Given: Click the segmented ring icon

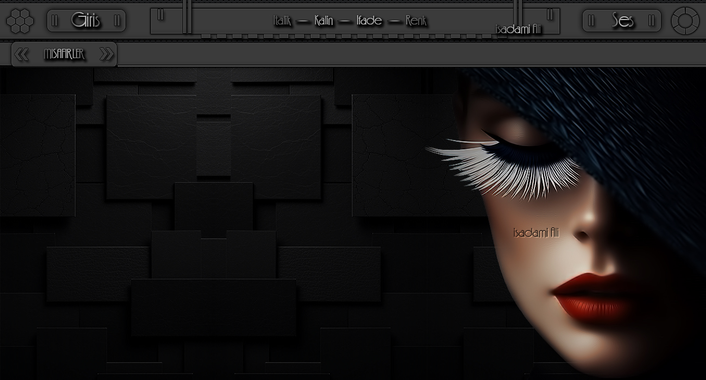Looking at the screenshot, I should click(685, 21).
